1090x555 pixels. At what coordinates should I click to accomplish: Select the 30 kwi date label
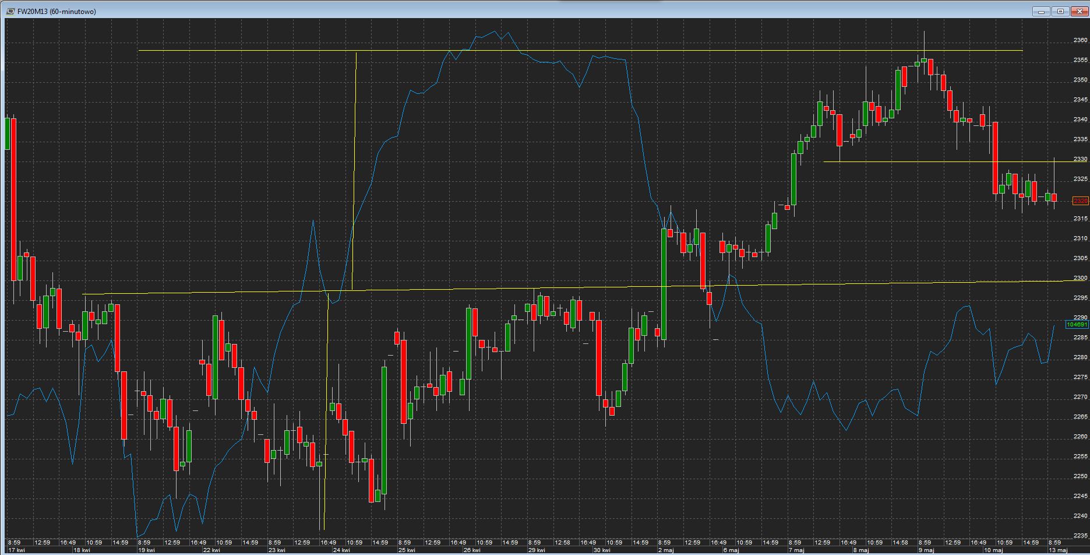point(601,550)
